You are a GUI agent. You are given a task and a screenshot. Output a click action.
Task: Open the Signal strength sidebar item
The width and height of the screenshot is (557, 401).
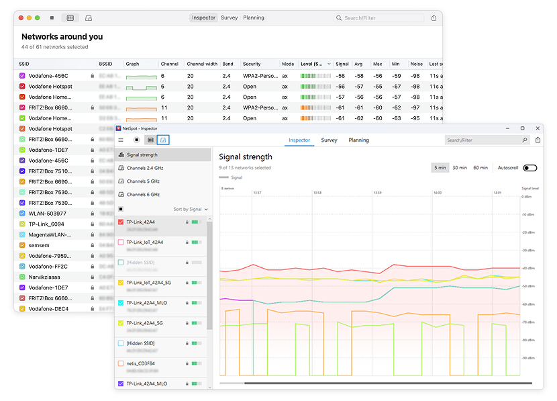(x=163, y=154)
